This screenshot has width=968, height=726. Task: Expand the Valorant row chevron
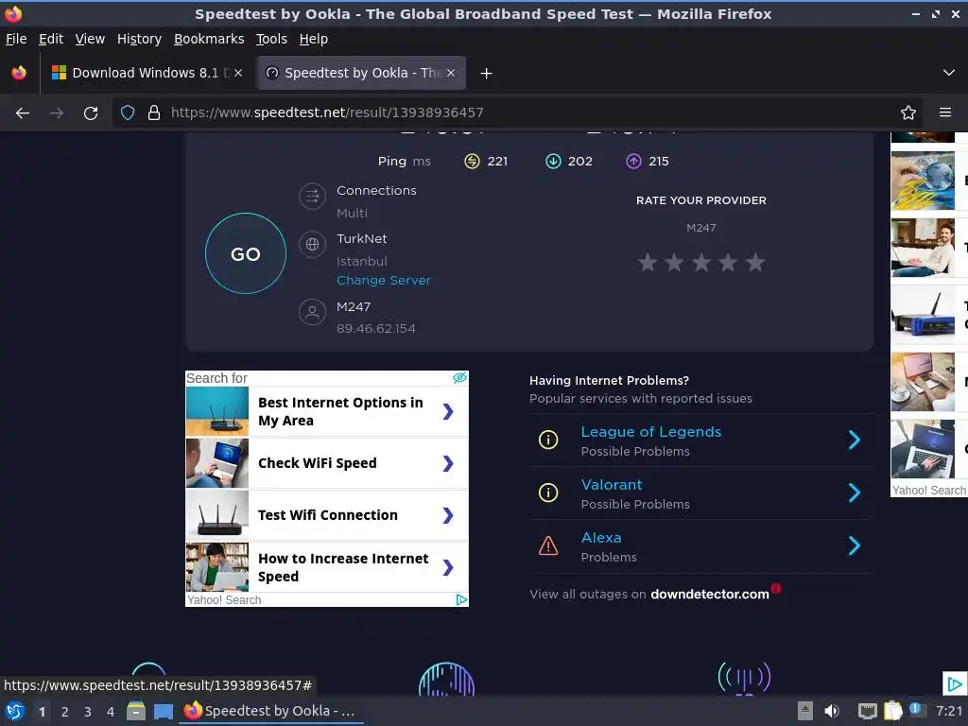pyautogui.click(x=855, y=493)
